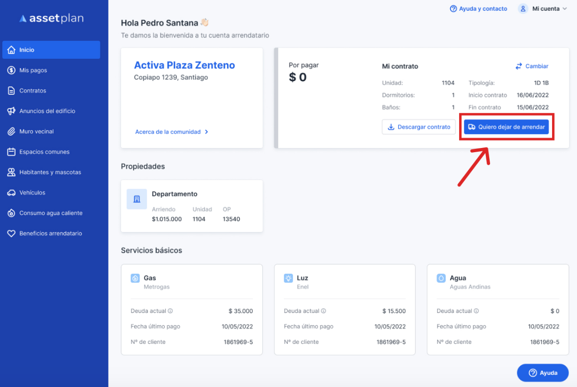Open Beneficios arrendatario in the sidebar
The image size is (577, 387).
51,233
